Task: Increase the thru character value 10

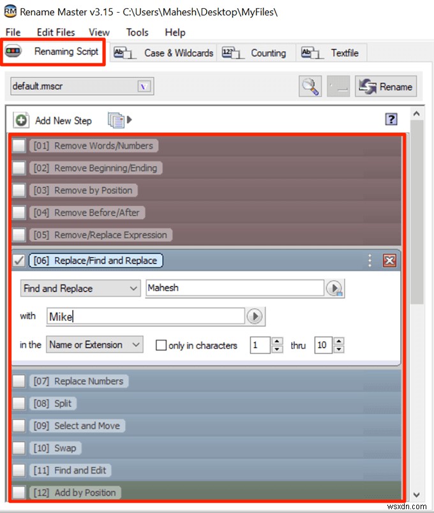Action: pyautogui.click(x=339, y=341)
